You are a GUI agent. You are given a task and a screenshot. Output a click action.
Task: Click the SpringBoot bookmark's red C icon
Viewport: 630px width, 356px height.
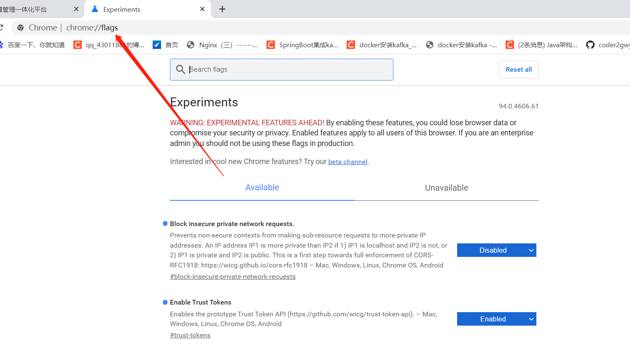271,45
